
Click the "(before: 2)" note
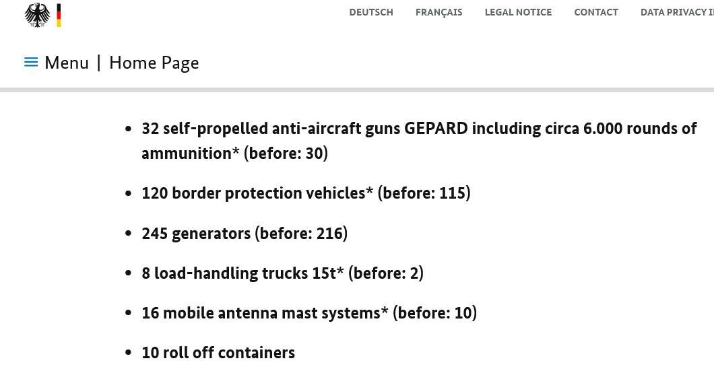click(x=386, y=273)
